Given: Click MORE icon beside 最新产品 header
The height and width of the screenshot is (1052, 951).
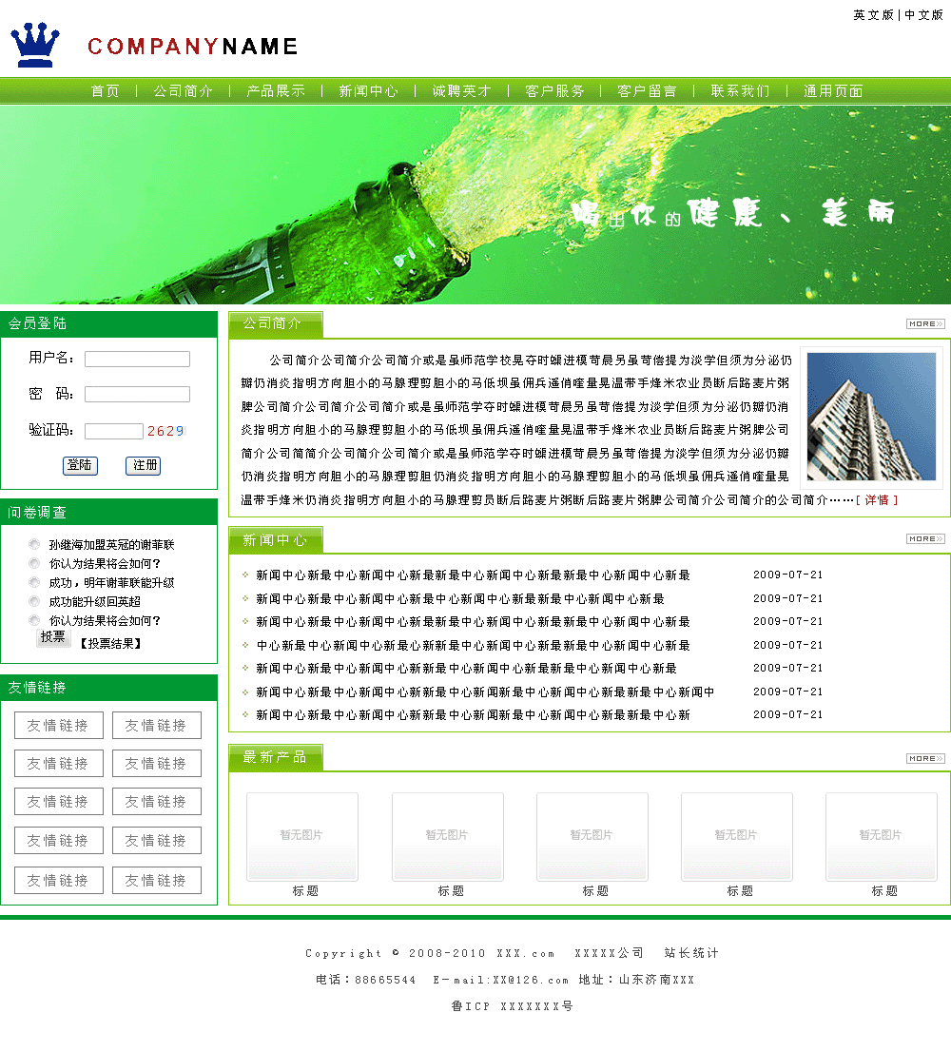Looking at the screenshot, I should [x=924, y=759].
